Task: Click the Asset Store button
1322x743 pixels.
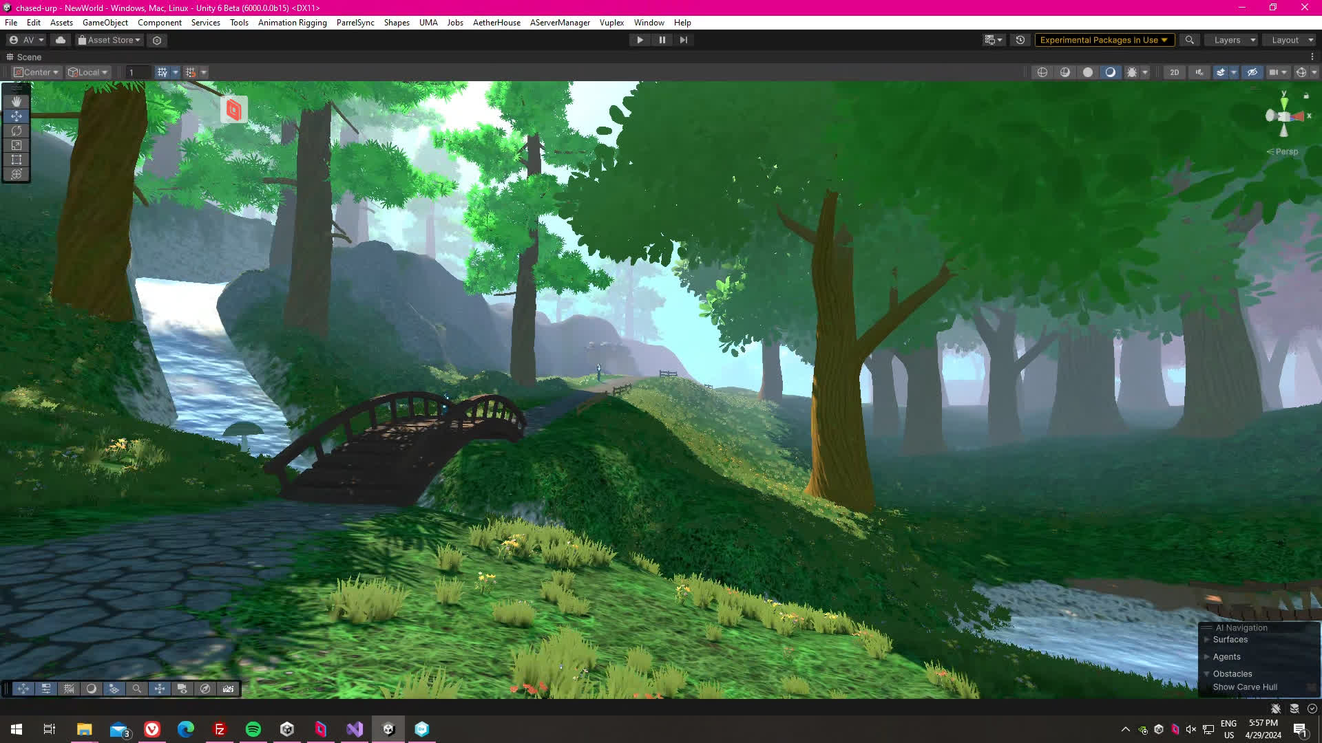Action: 109,40
